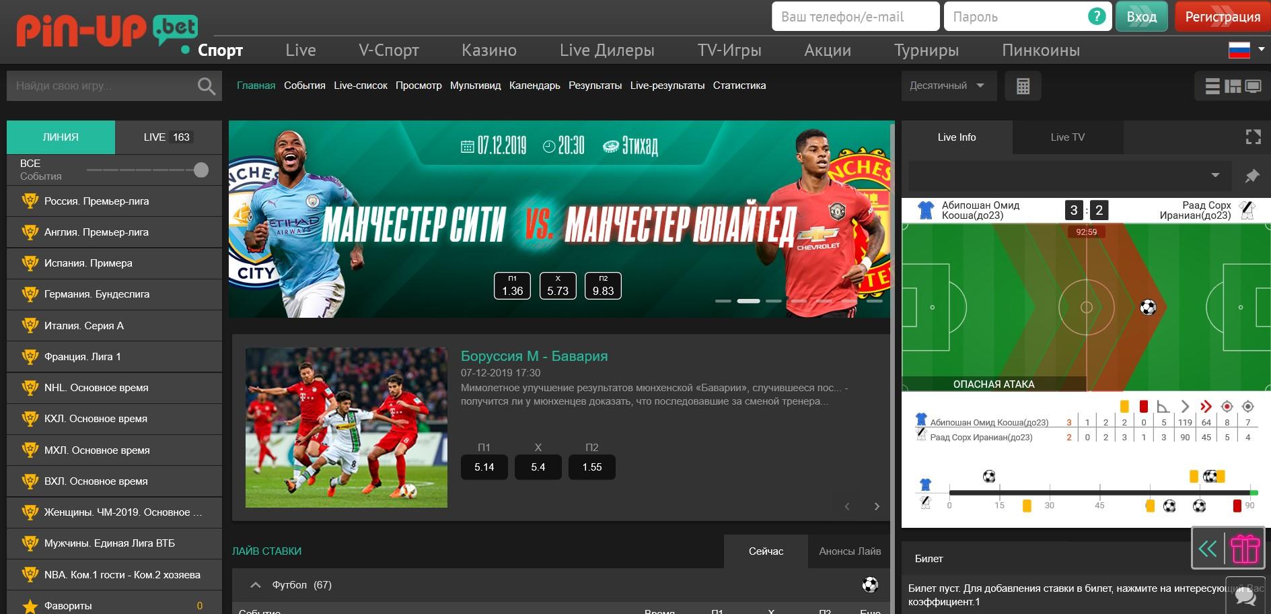Toggle to the Live TV view

(1067, 137)
